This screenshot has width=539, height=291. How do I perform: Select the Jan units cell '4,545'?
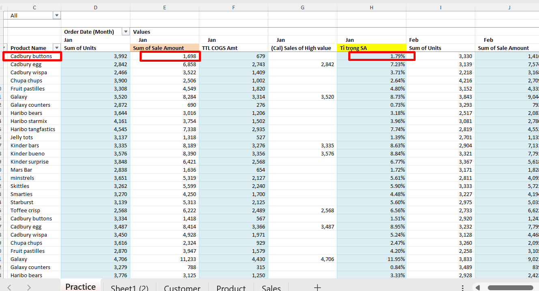tap(95, 129)
